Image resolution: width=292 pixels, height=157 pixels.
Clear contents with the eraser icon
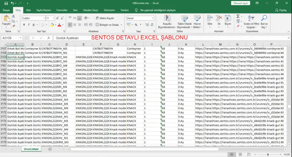click(x=238, y=26)
